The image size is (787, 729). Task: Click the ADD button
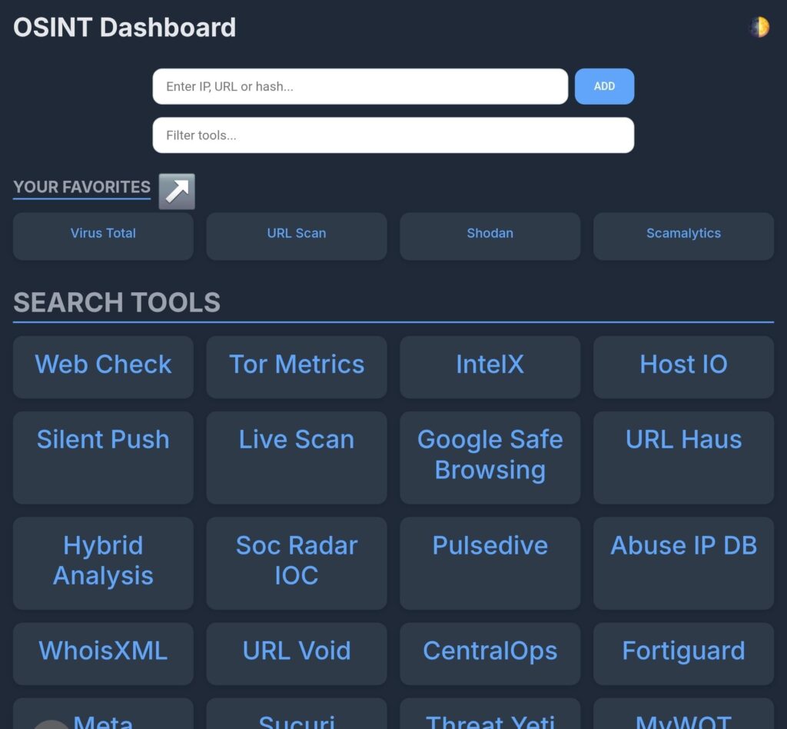[604, 86]
